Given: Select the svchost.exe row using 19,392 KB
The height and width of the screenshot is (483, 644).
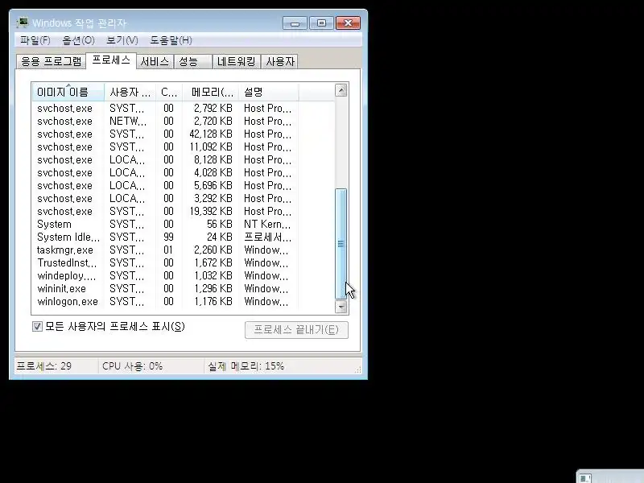Looking at the screenshot, I should coord(165,211).
